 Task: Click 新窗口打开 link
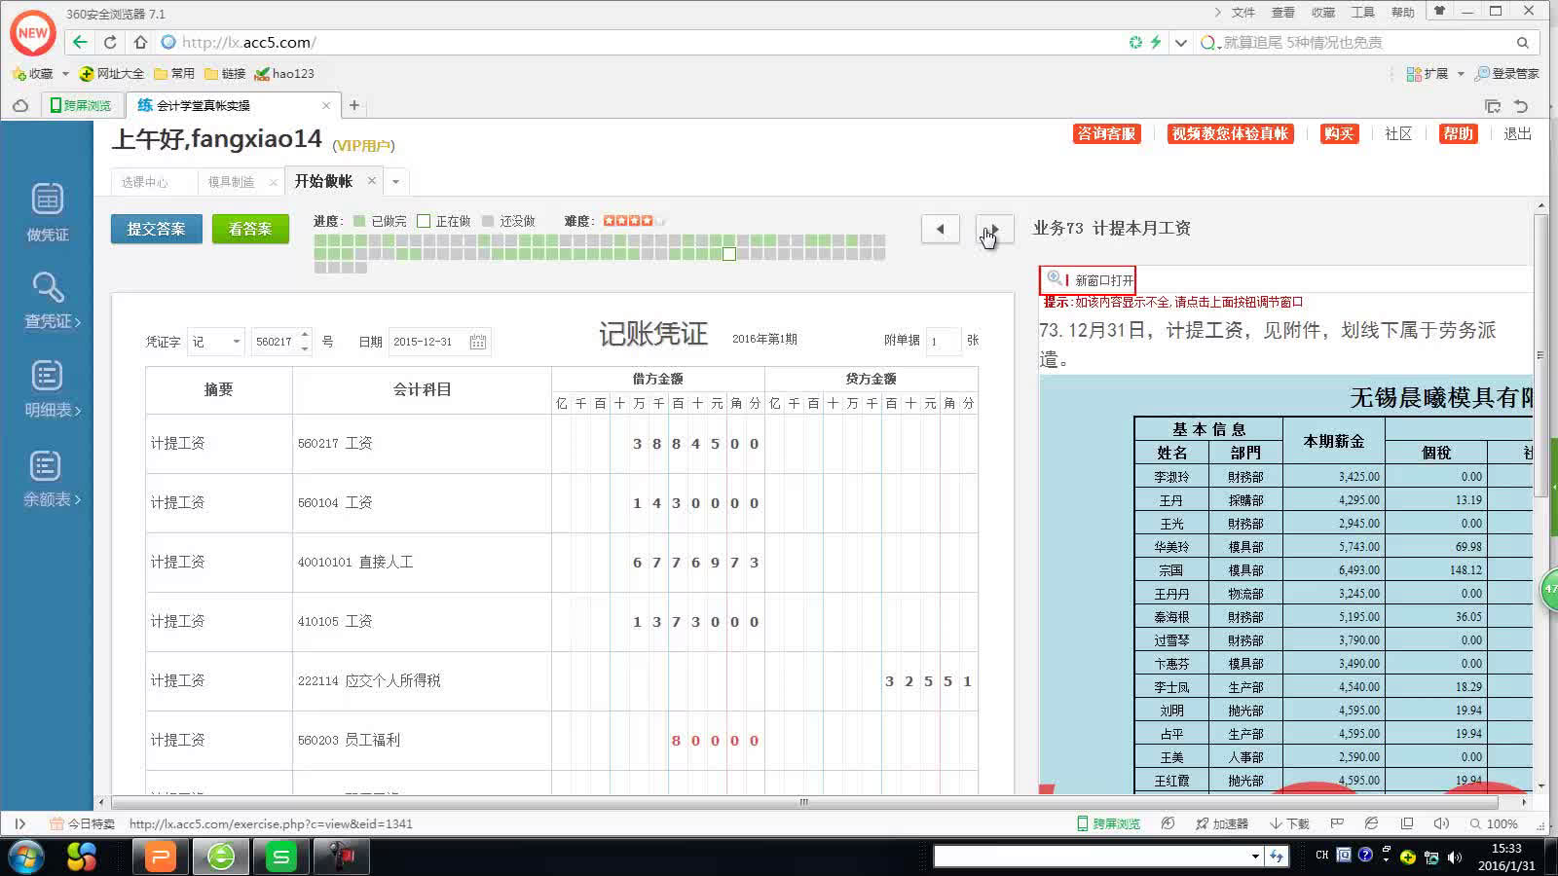[1104, 280]
